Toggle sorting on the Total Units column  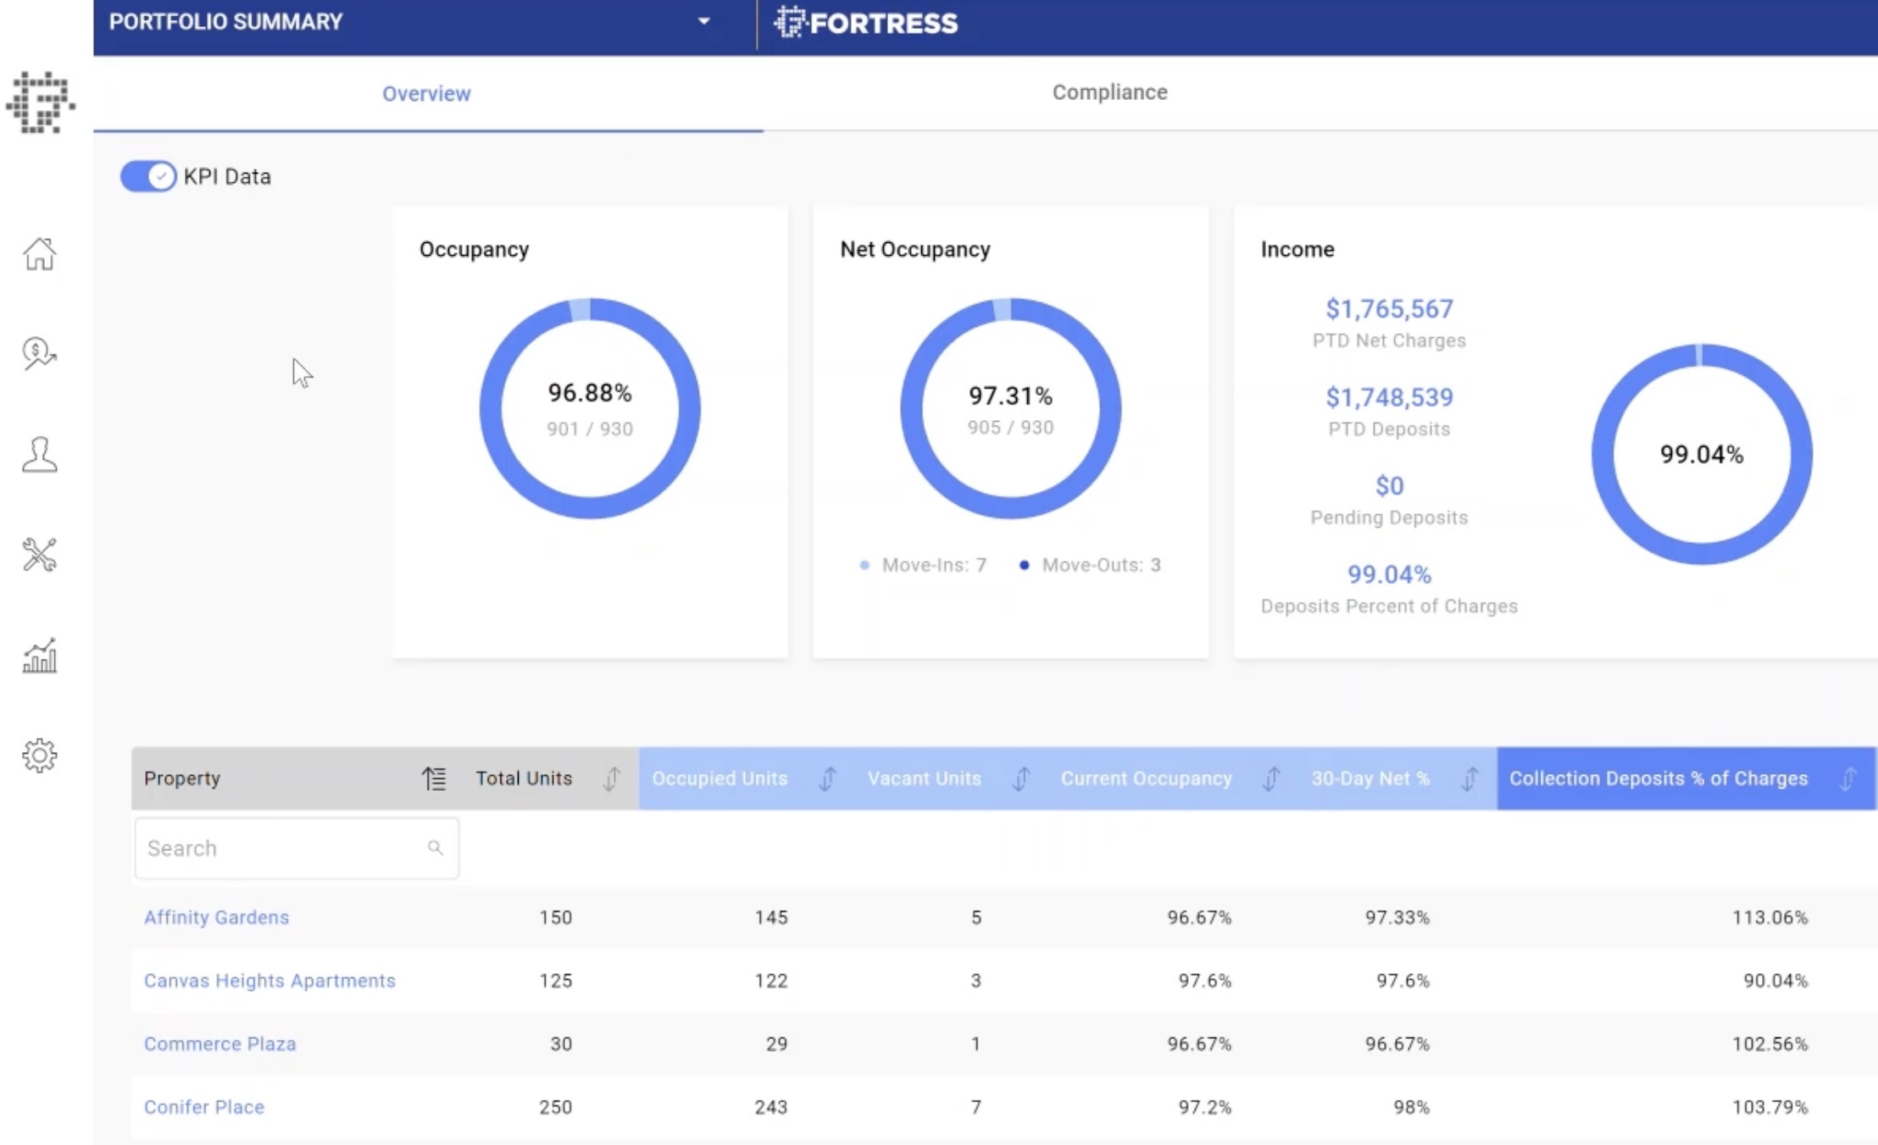pos(611,778)
